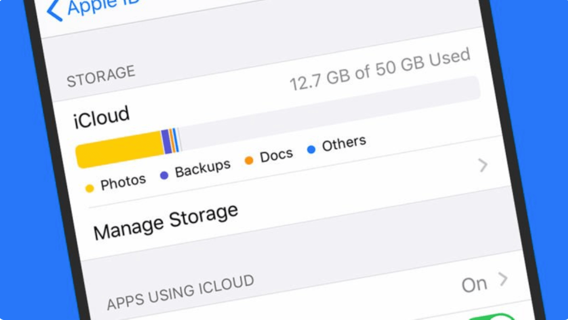The height and width of the screenshot is (320, 568).
Task: Select the Backups legend label
Action: point(202,169)
